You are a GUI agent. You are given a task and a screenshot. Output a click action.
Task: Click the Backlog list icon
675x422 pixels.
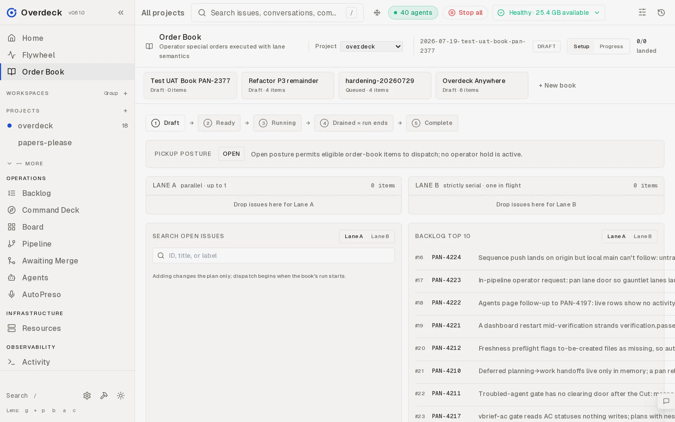click(x=12, y=193)
